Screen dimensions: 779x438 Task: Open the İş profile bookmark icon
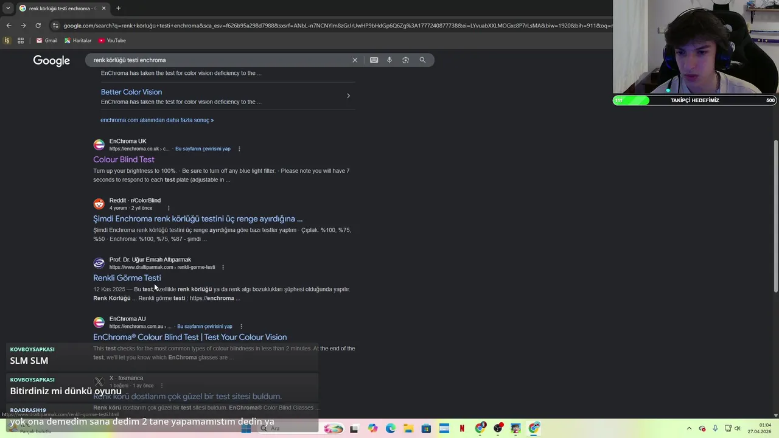(7, 41)
